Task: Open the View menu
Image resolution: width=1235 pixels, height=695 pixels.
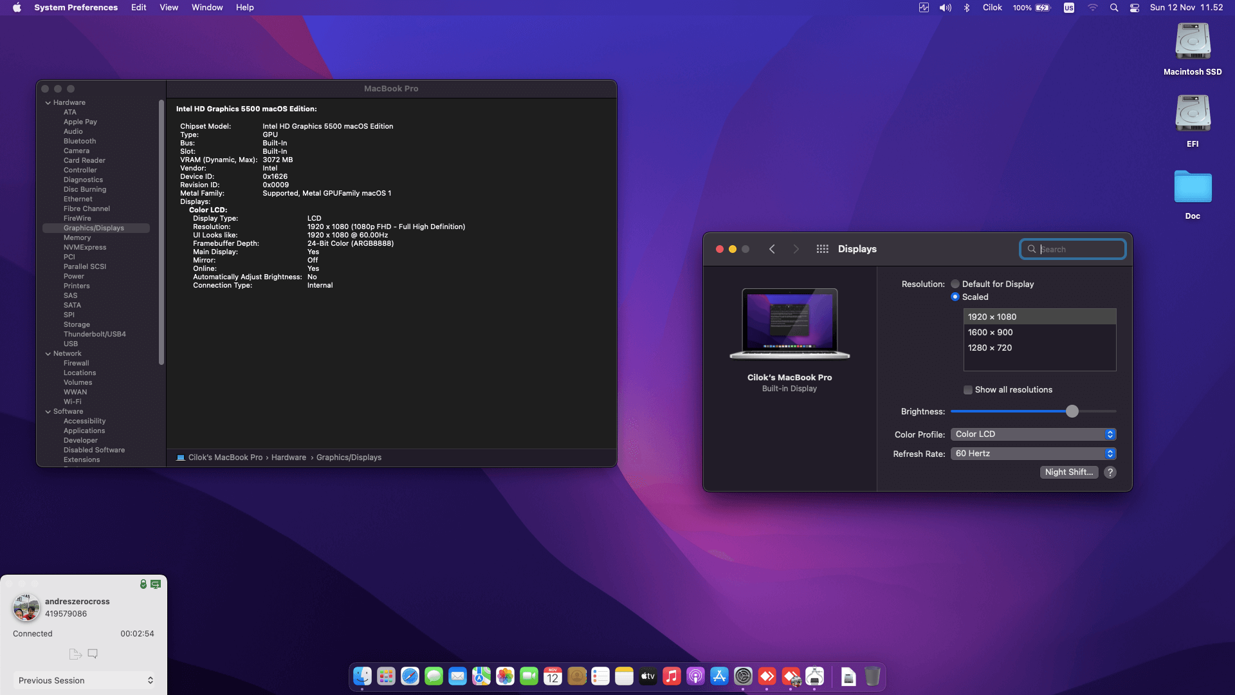Action: coord(169,8)
